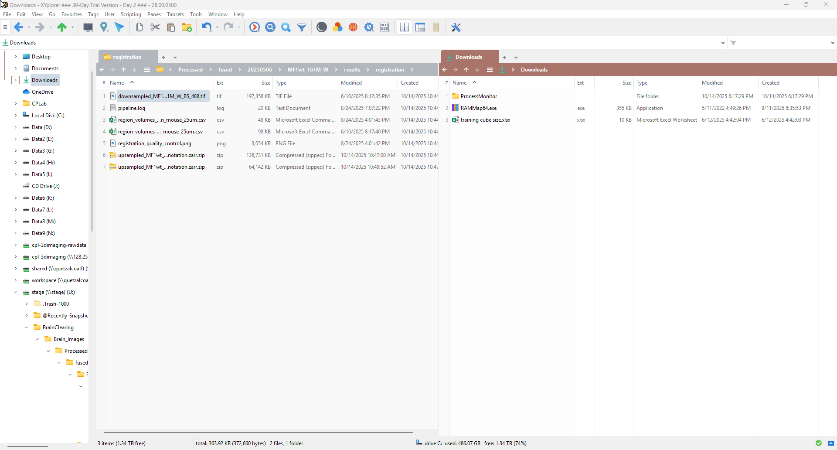Open the visual filter funnel in toolbar
This screenshot has height=450, width=837.
(x=302, y=27)
